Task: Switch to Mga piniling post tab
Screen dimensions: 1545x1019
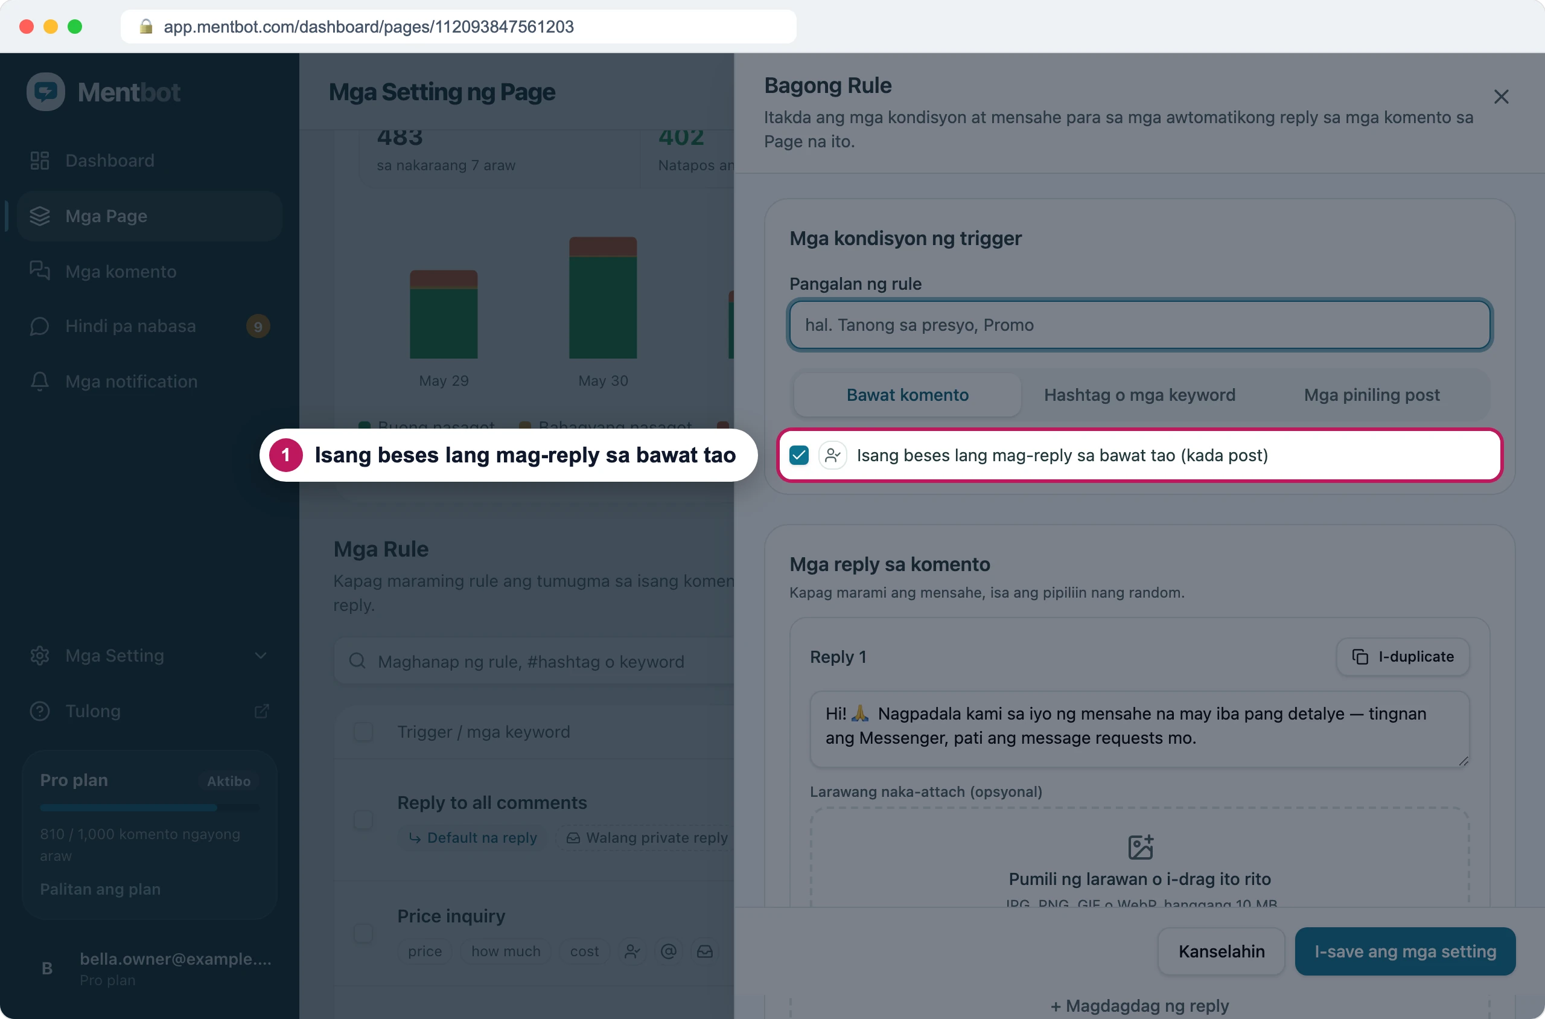Action: pos(1372,395)
